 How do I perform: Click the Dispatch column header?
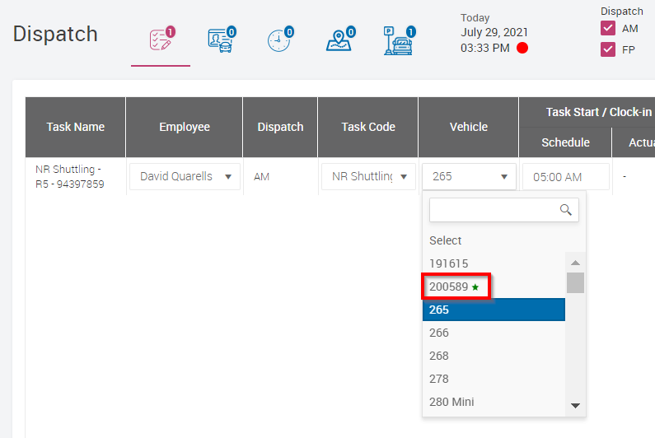[280, 127]
